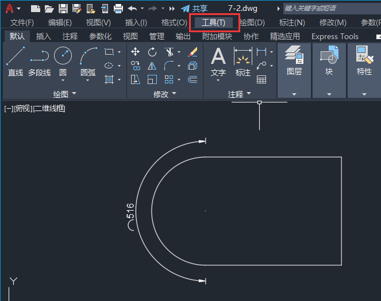Open the Layers panel button
381x301 pixels.
pyautogui.click(x=294, y=70)
